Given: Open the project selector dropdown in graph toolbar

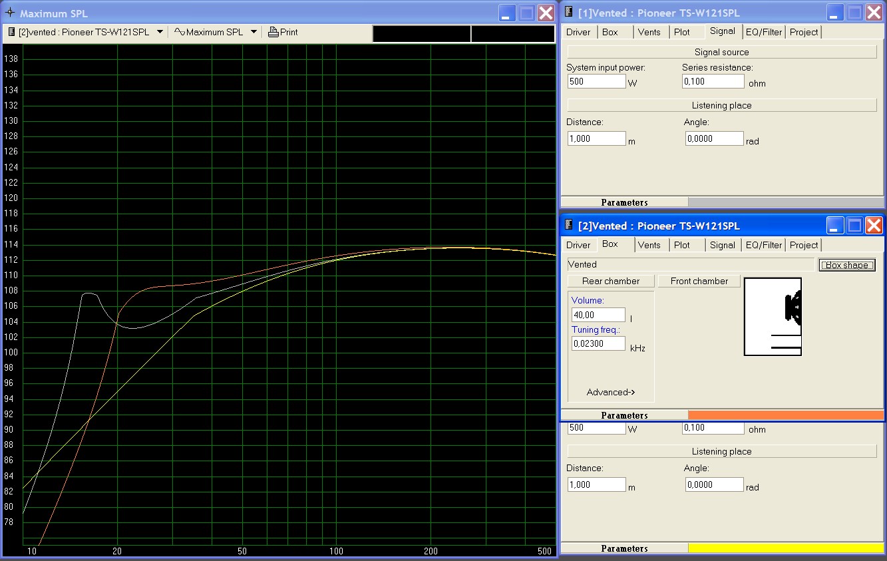Looking at the screenshot, I should click(160, 32).
